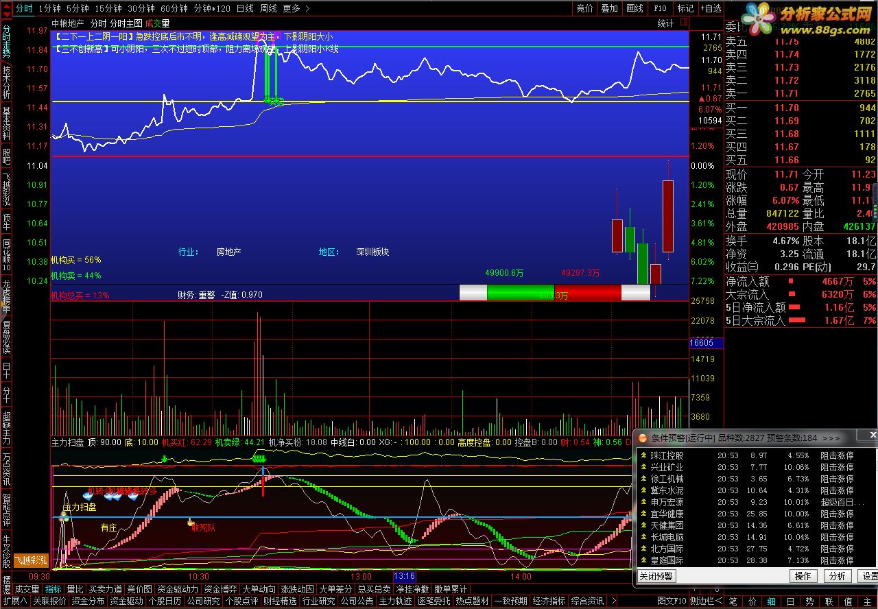The height and width of the screenshot is (609, 878).
Task: Switch to the 60分钟 period tab
Action: coord(174,8)
